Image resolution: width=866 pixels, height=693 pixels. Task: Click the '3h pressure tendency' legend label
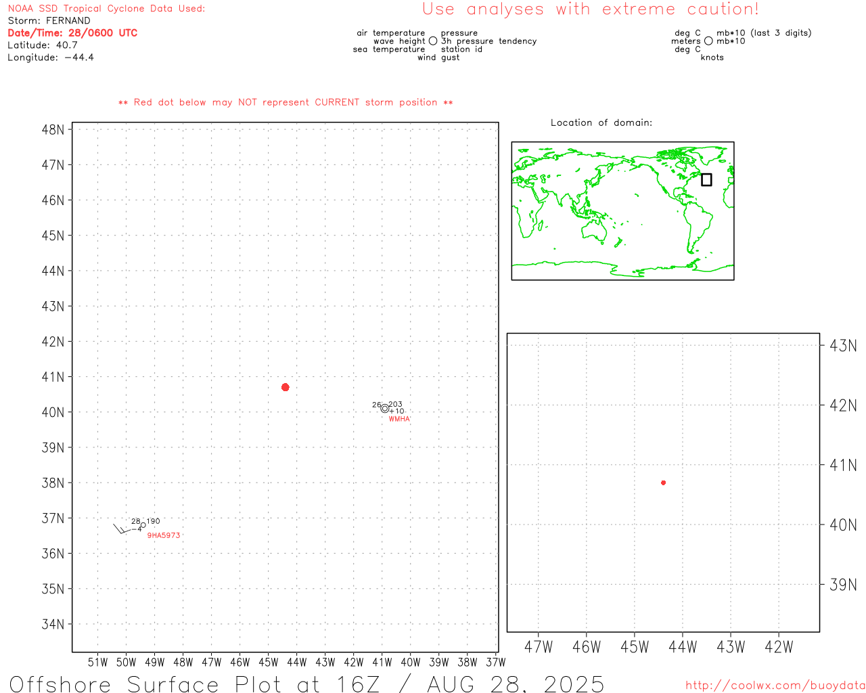pos(488,41)
